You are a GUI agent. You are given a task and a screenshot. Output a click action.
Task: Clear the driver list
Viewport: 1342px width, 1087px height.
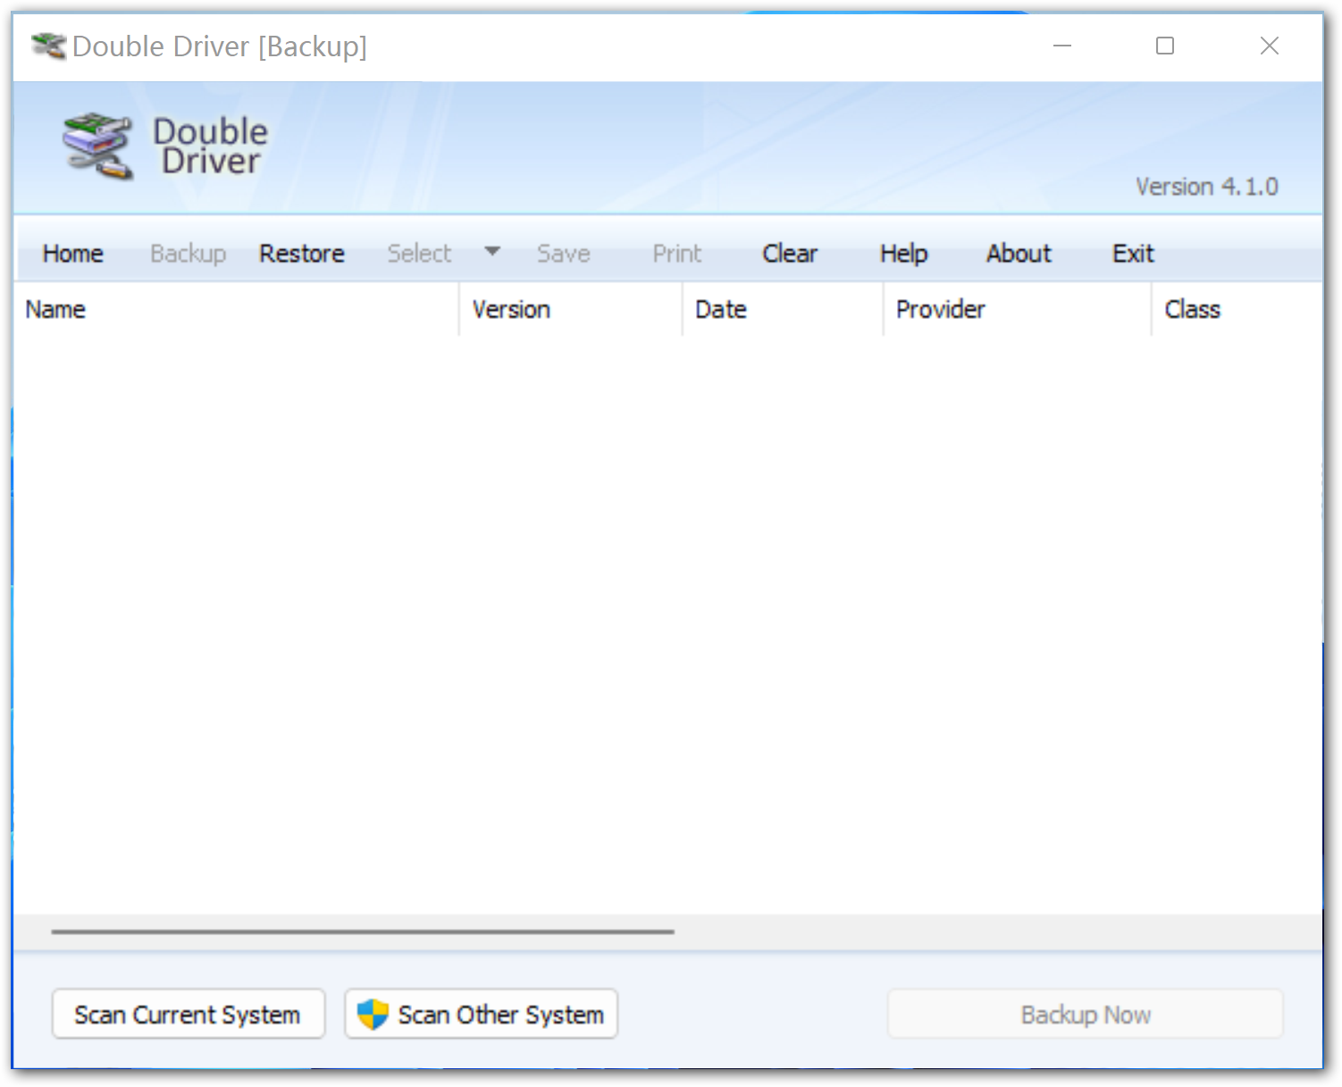[790, 254]
